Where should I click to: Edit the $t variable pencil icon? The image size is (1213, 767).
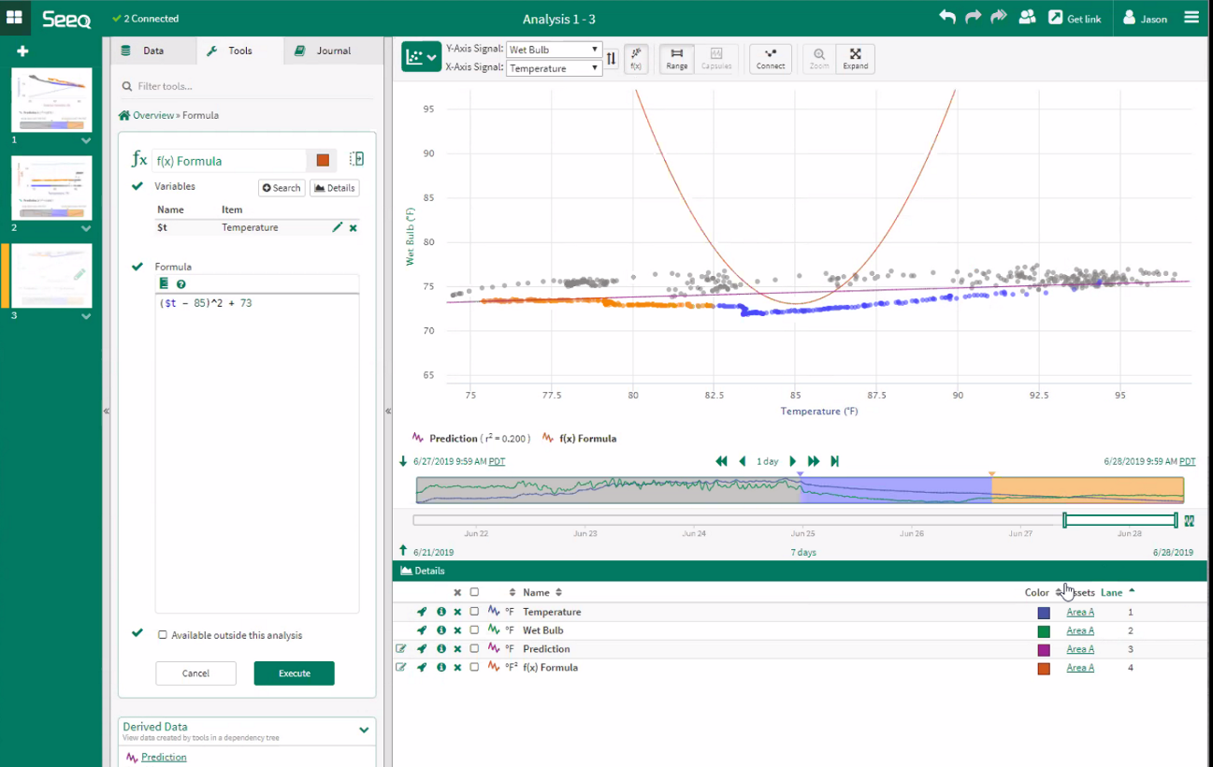pos(337,227)
